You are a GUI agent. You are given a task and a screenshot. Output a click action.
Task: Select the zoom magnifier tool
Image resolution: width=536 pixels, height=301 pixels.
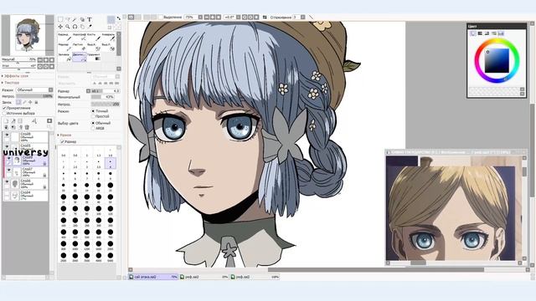point(67,27)
